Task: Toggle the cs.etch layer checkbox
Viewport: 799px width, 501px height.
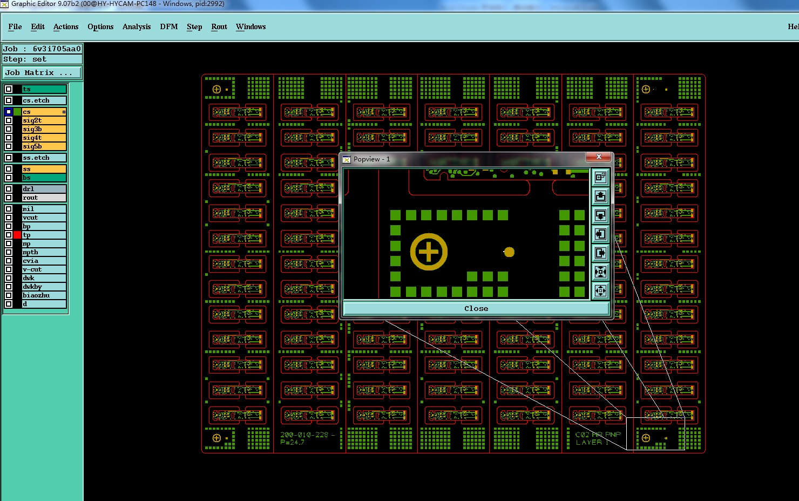Action: (x=9, y=100)
